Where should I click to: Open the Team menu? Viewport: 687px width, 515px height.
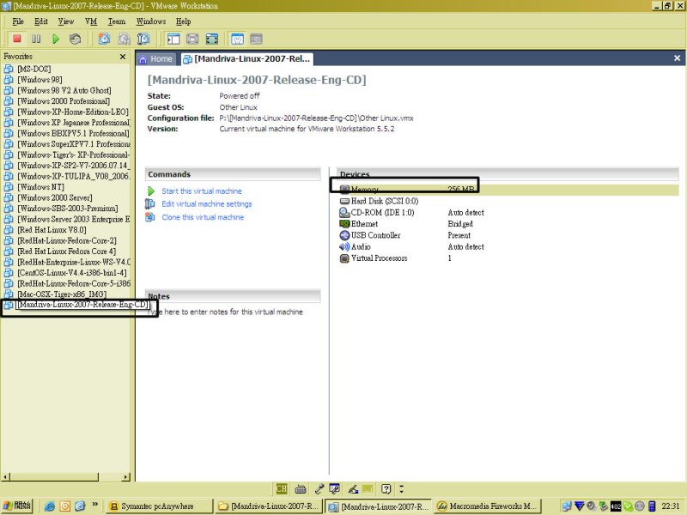pos(117,21)
